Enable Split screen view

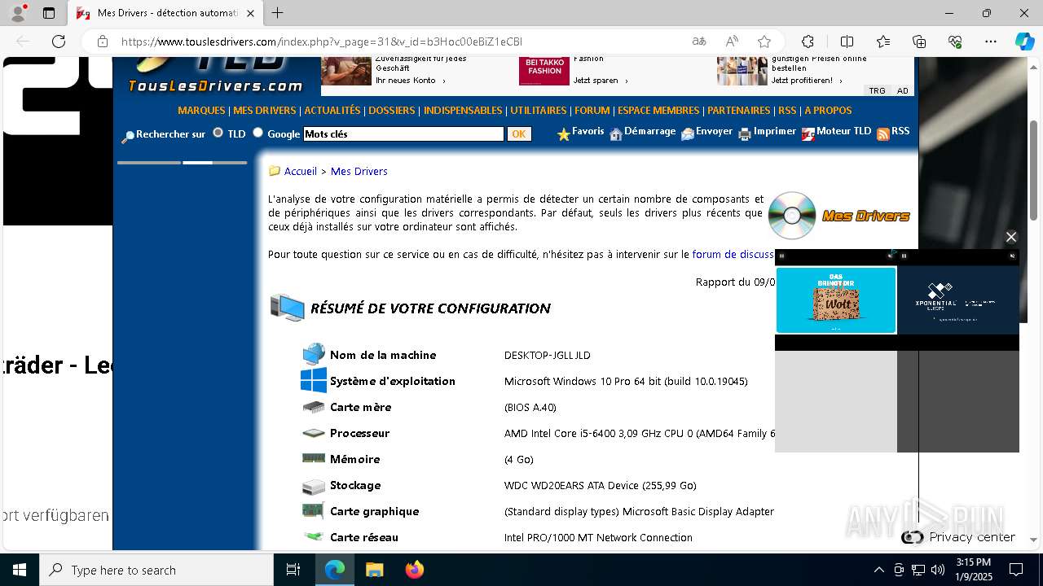(x=847, y=42)
